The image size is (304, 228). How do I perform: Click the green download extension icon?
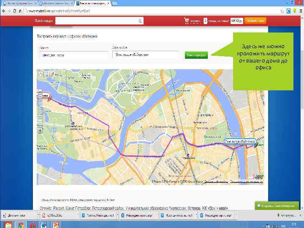click(x=295, y=11)
